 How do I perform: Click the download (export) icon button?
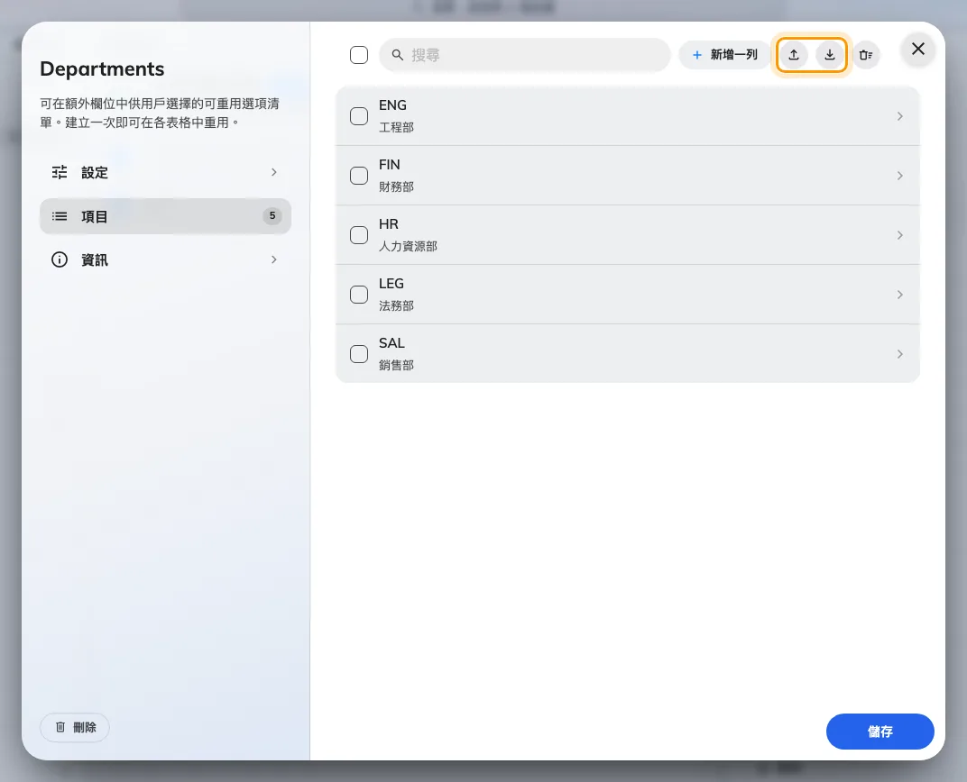[x=830, y=55]
